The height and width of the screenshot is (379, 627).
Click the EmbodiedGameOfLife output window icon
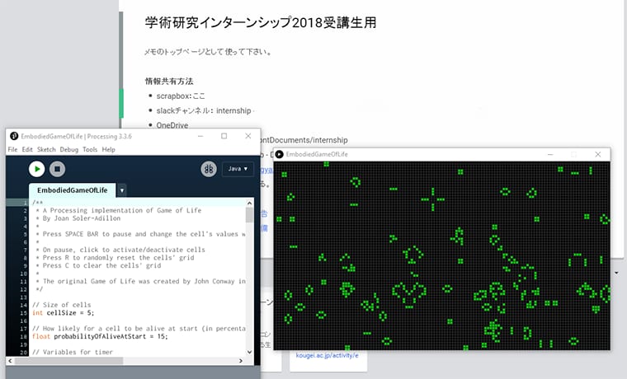coord(280,154)
